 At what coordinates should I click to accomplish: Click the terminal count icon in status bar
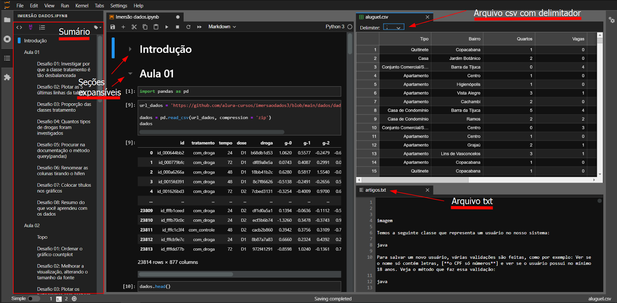[x=59, y=299]
